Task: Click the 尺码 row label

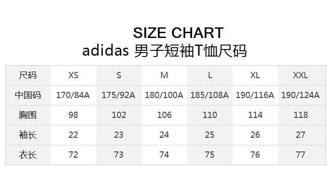Action: pyautogui.click(x=28, y=75)
